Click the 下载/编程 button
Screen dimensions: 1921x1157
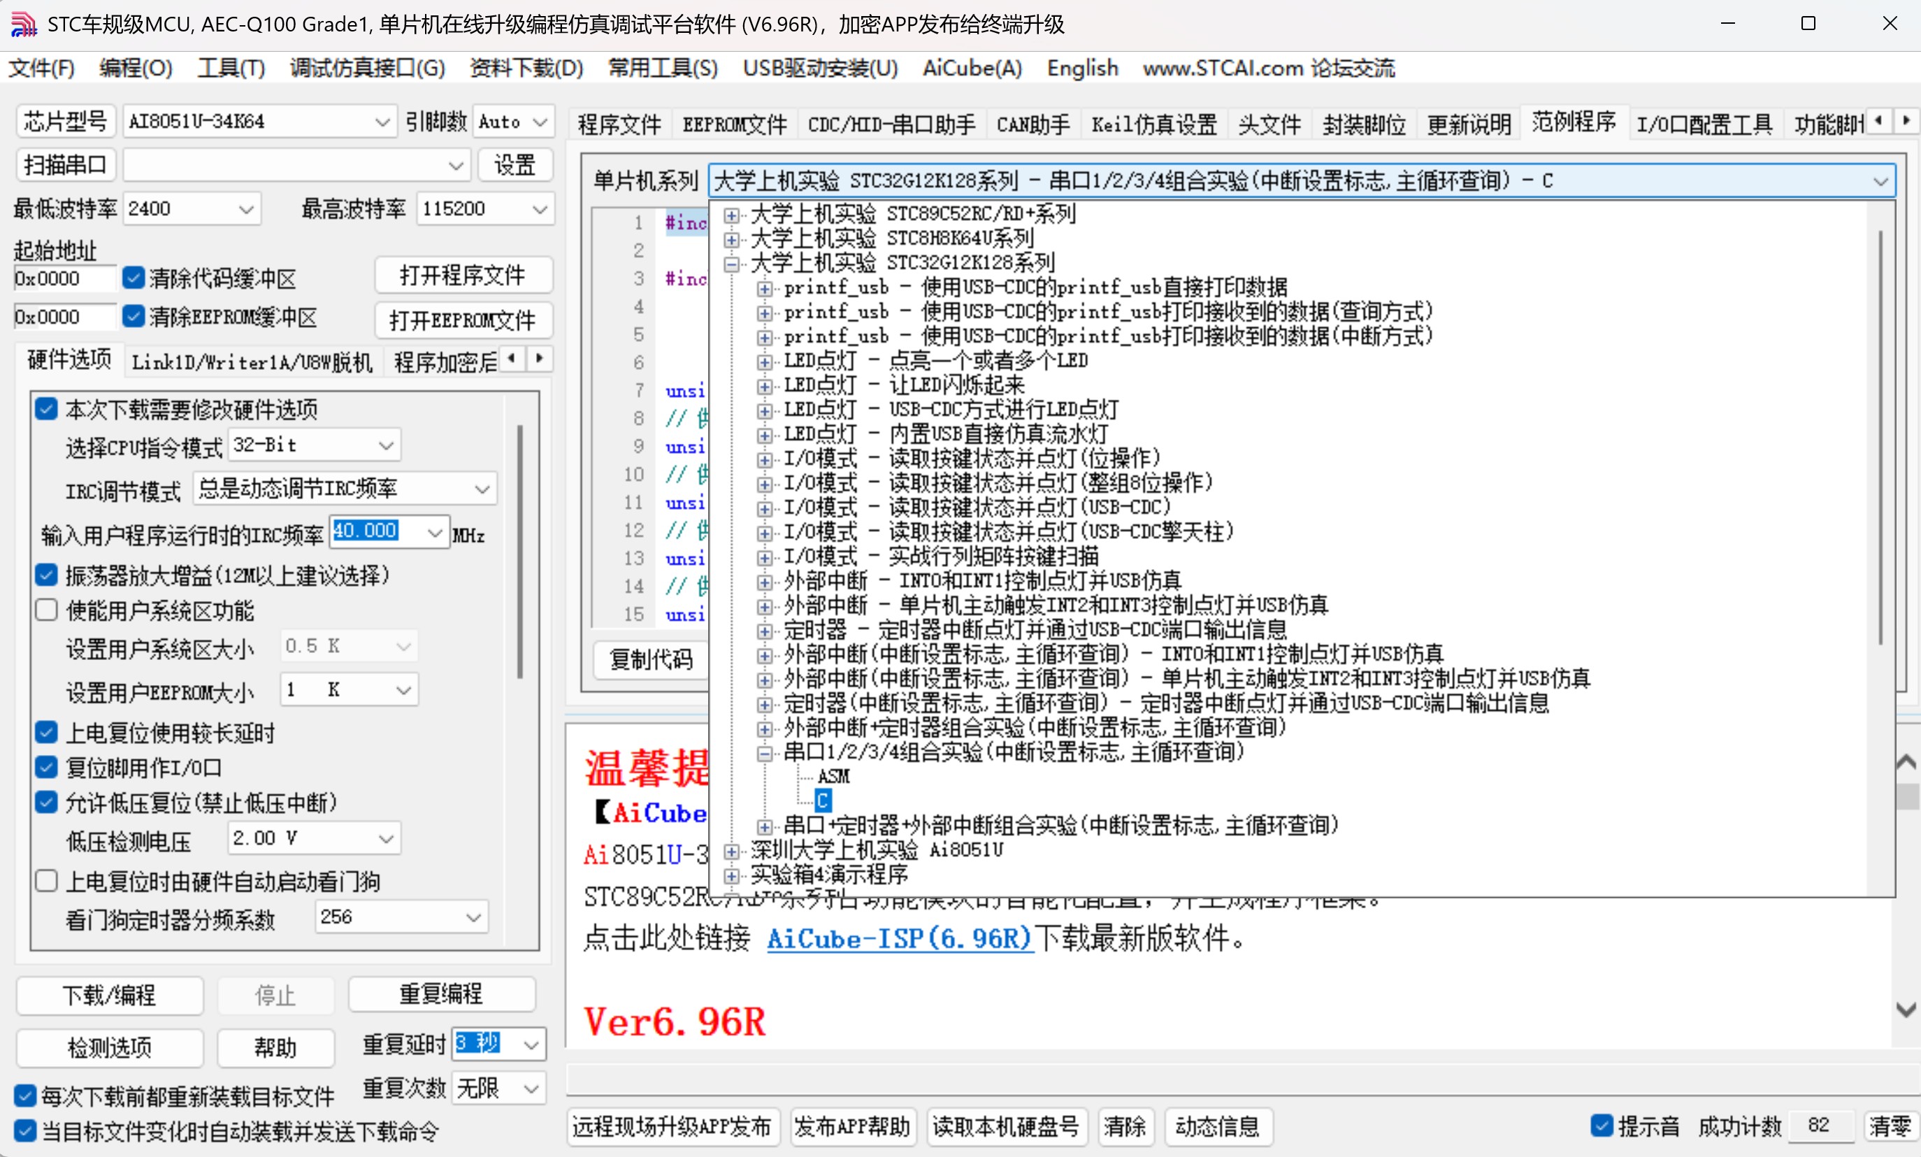point(109,995)
